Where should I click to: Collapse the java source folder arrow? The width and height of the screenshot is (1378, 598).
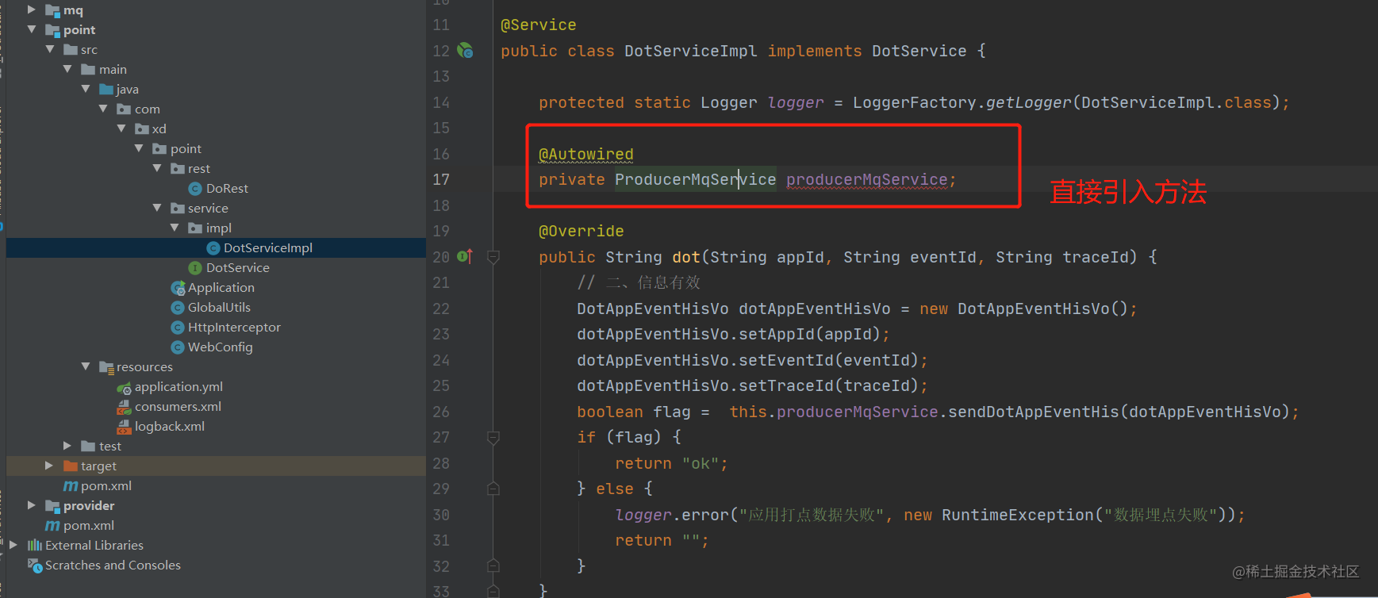tap(86, 89)
